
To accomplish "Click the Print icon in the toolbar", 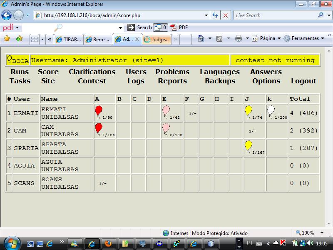I will pos(239,38).
